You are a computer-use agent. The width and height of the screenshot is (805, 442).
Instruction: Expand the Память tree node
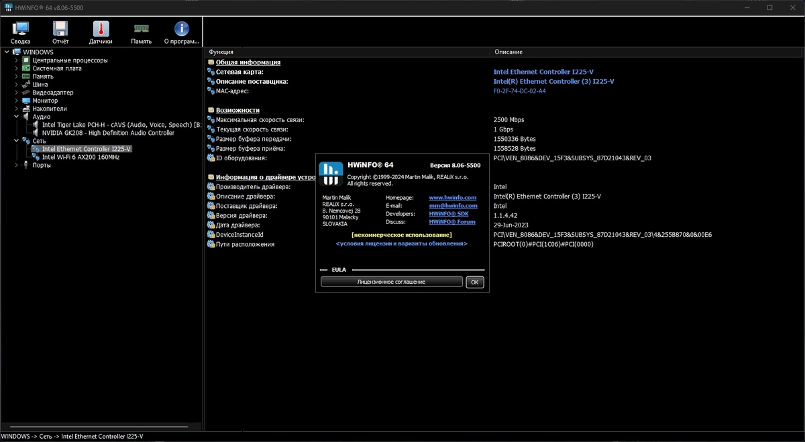point(17,76)
